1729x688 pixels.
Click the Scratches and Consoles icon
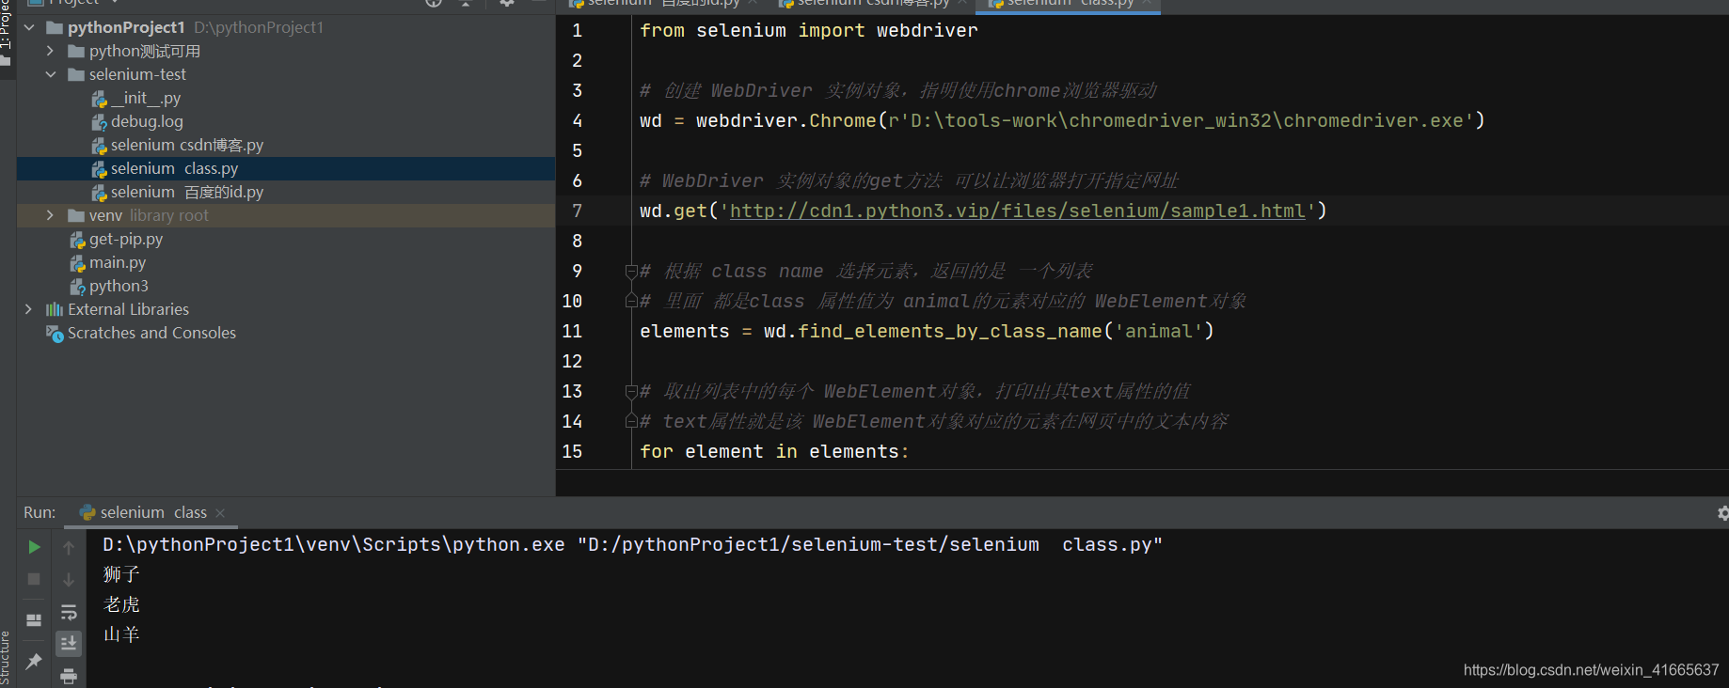coord(55,333)
